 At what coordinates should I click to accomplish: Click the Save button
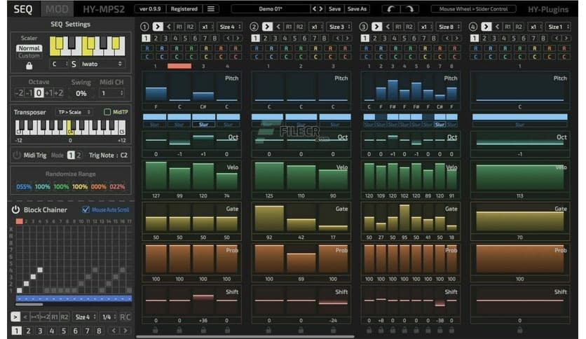click(334, 8)
